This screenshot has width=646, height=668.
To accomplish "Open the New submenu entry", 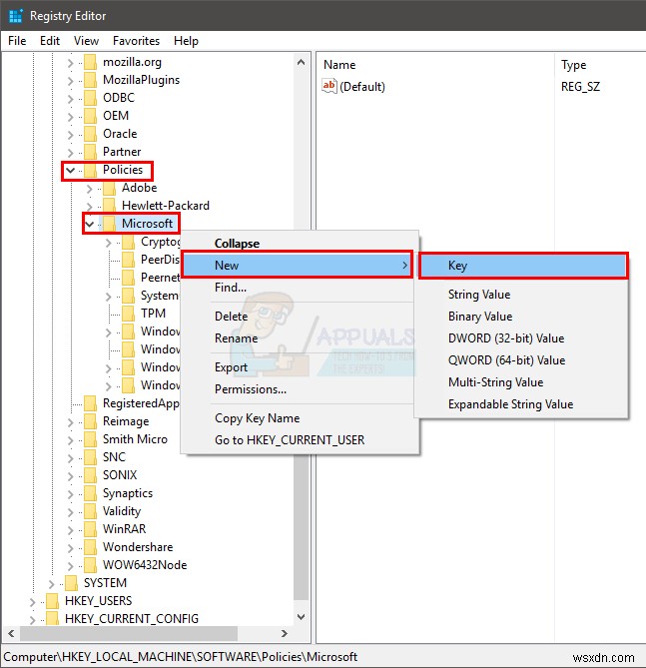I will tap(297, 265).
